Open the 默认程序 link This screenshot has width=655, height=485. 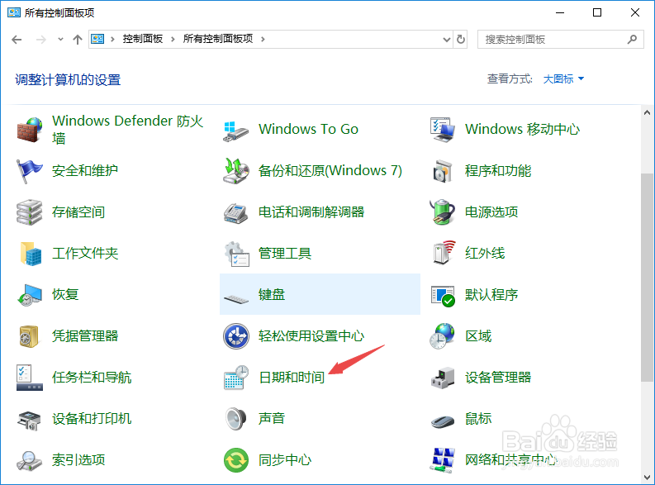491,294
